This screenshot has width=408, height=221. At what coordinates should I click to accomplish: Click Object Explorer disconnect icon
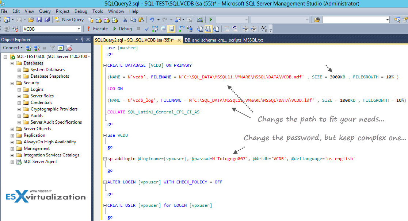[37, 48]
